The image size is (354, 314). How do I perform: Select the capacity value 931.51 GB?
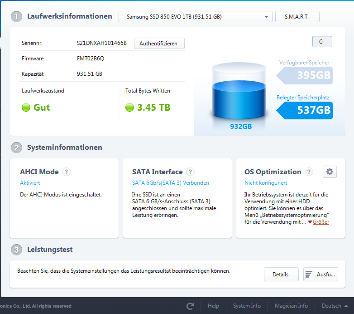point(89,74)
